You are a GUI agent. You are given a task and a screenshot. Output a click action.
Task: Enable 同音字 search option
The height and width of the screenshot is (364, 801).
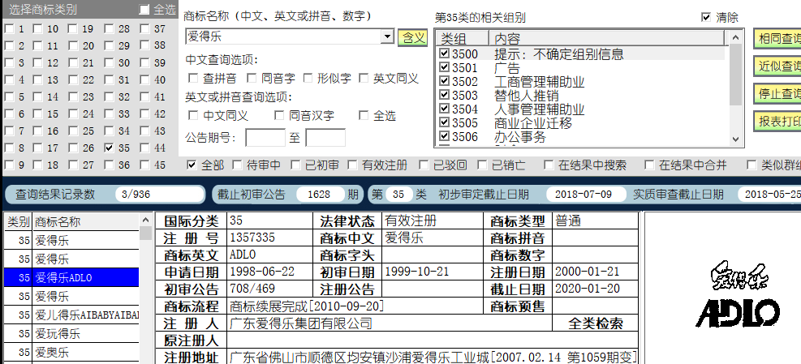[252, 78]
